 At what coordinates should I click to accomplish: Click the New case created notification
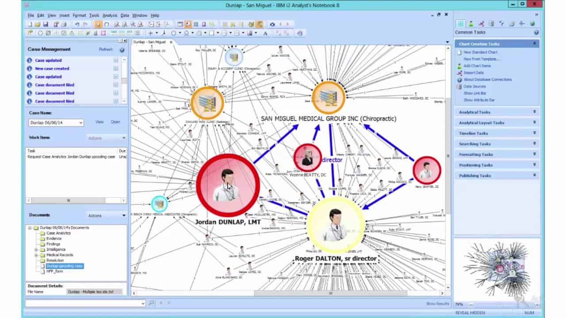point(52,68)
